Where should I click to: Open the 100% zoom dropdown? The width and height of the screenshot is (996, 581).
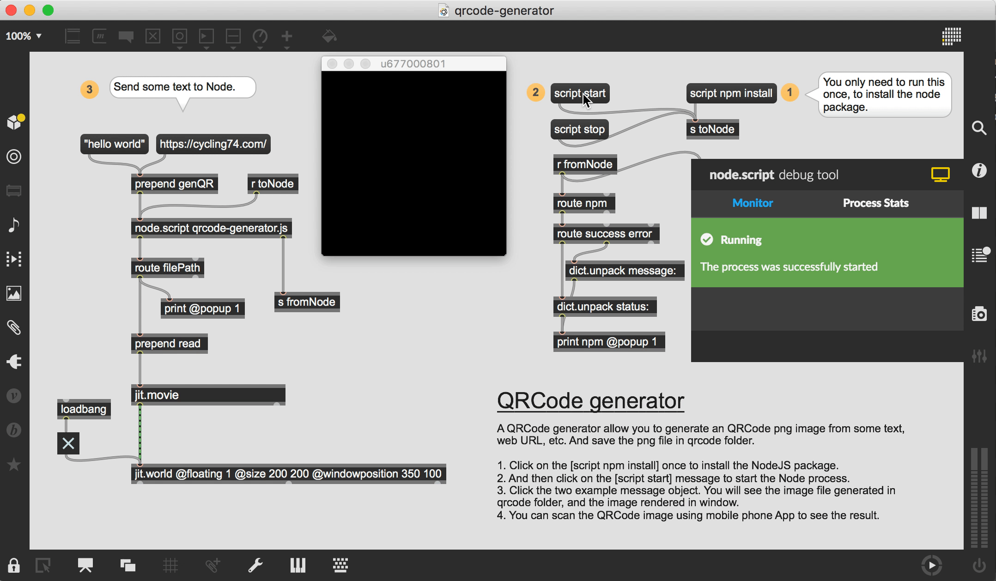tap(24, 36)
